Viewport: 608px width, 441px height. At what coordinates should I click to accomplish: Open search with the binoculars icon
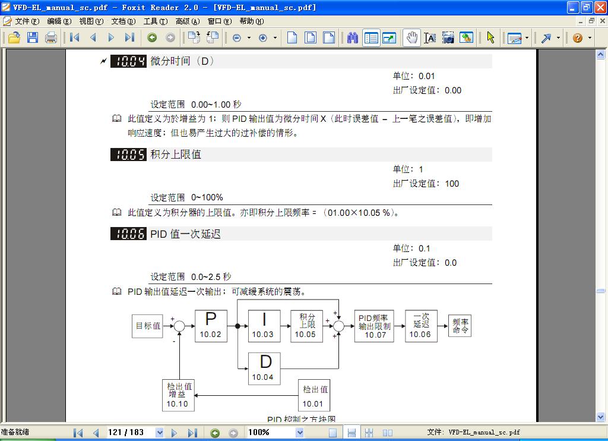353,38
